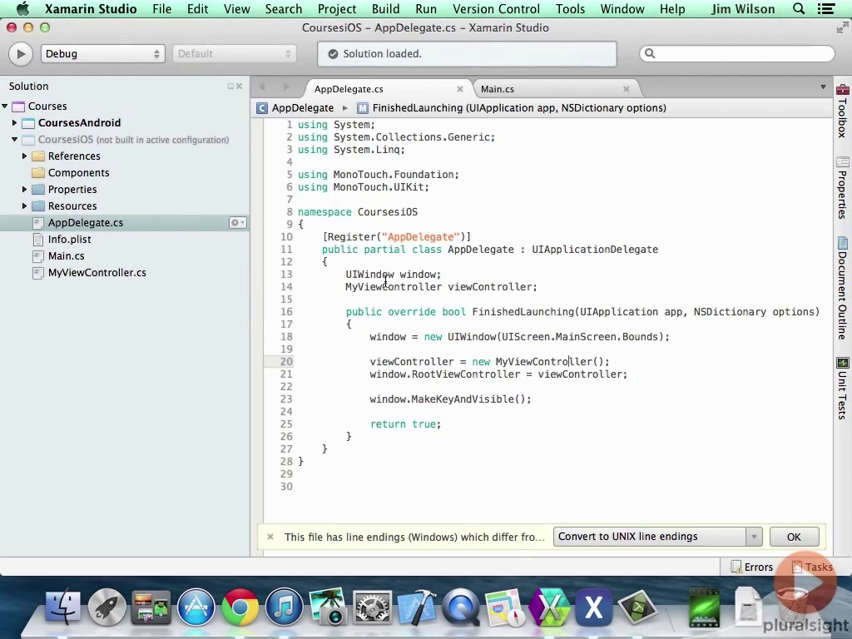
Task: Open the Toolbox side panel
Action: point(842,112)
